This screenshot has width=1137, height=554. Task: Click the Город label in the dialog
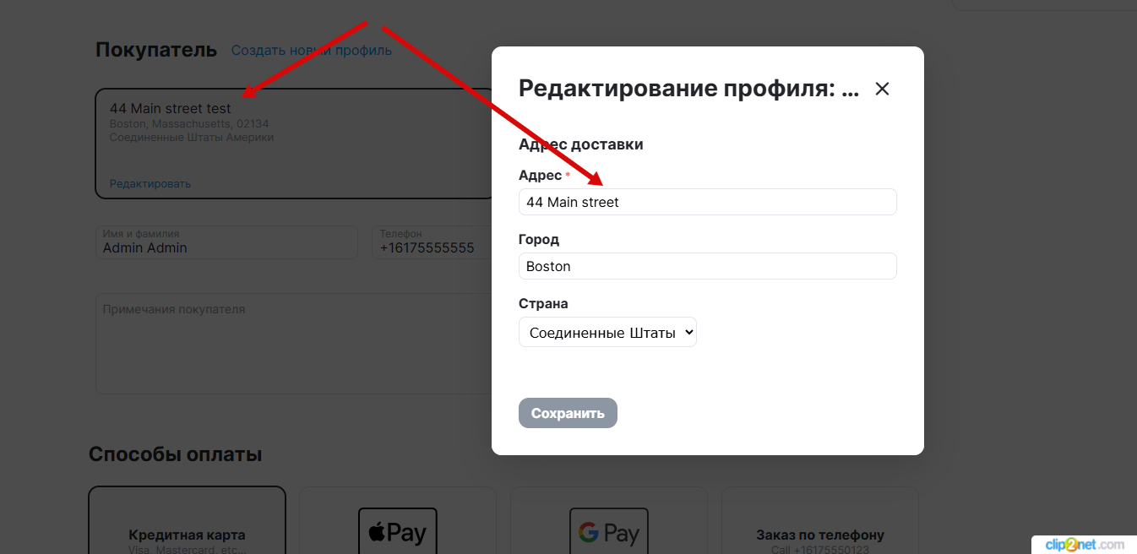click(538, 239)
